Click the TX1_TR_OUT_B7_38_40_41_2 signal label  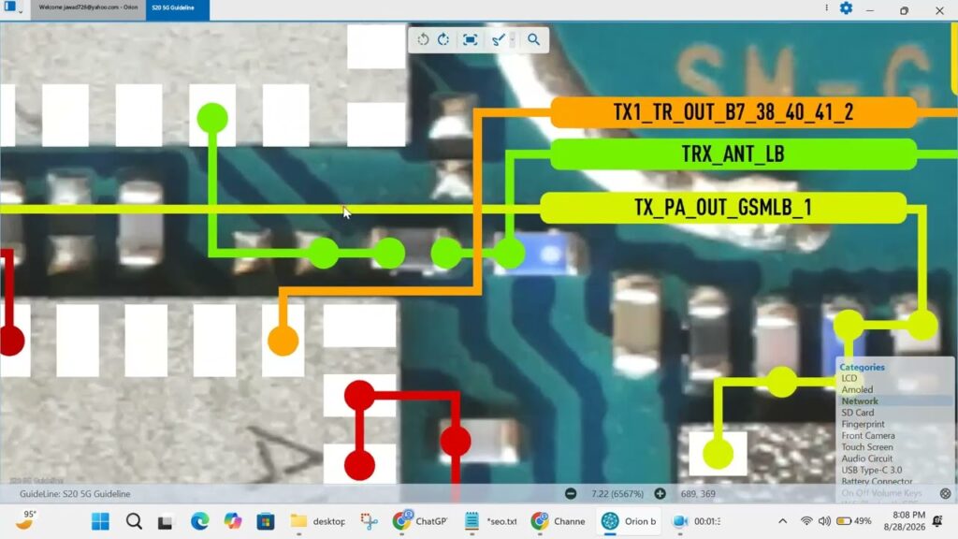[x=733, y=112]
